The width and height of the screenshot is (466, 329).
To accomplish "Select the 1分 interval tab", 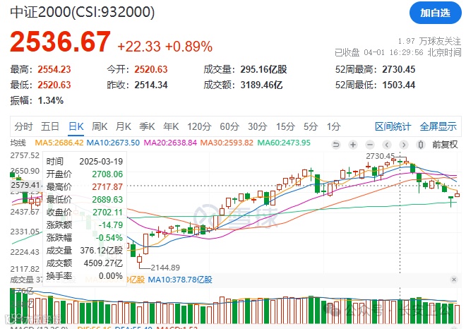I will pos(333,126).
